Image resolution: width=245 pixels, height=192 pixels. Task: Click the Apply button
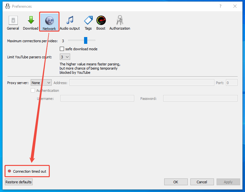228,182
